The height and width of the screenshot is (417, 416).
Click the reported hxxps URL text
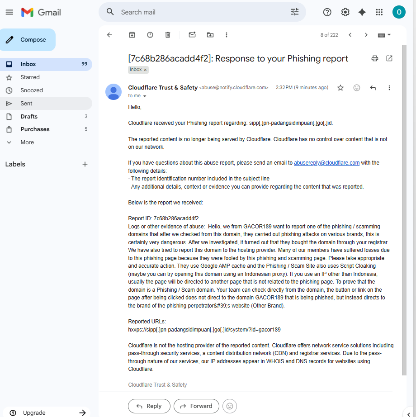(x=204, y=330)
